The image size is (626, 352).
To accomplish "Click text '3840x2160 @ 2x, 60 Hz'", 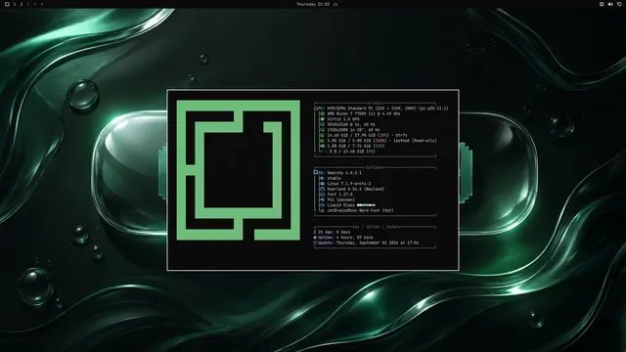I will (351, 124).
